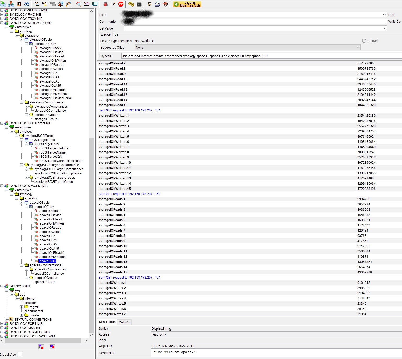Open the terminal console icon
This screenshot has width=402, height=359.
[139, 4]
